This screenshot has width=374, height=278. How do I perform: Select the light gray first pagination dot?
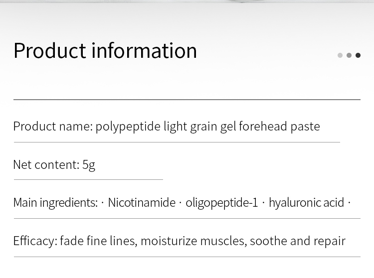(x=340, y=55)
